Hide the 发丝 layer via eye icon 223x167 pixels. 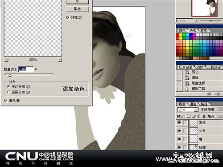179,122
